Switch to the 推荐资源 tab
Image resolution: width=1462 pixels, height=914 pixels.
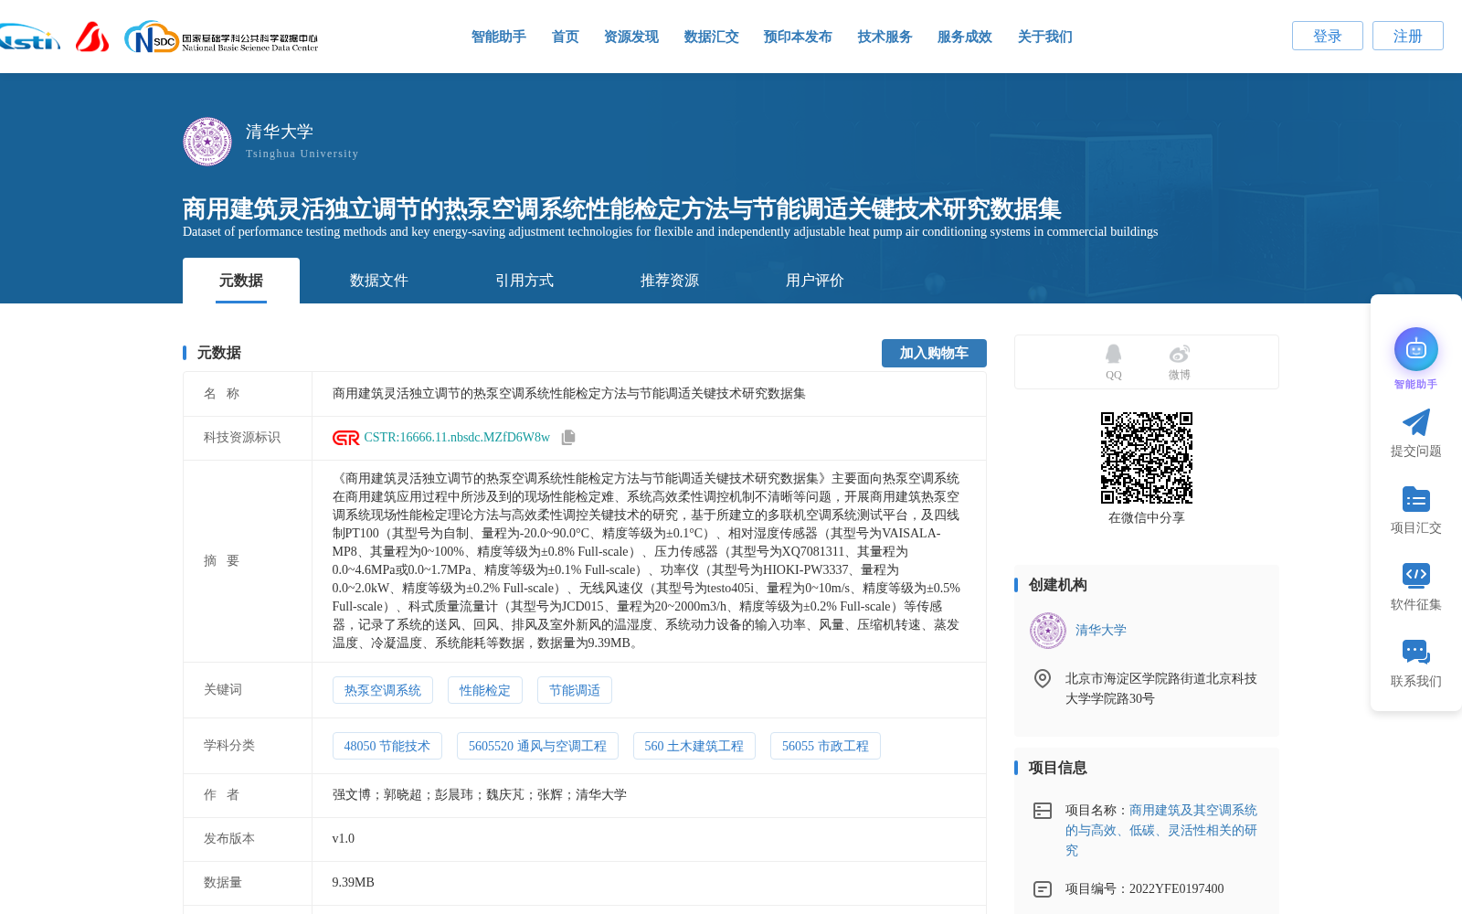(x=670, y=281)
